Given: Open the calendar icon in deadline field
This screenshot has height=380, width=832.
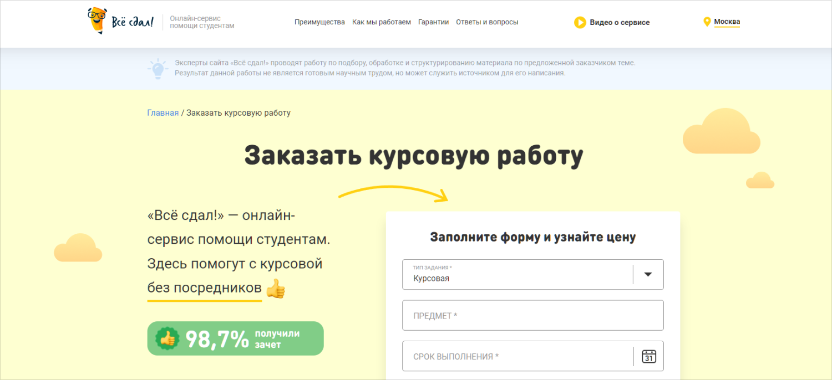Looking at the screenshot, I should [x=648, y=356].
